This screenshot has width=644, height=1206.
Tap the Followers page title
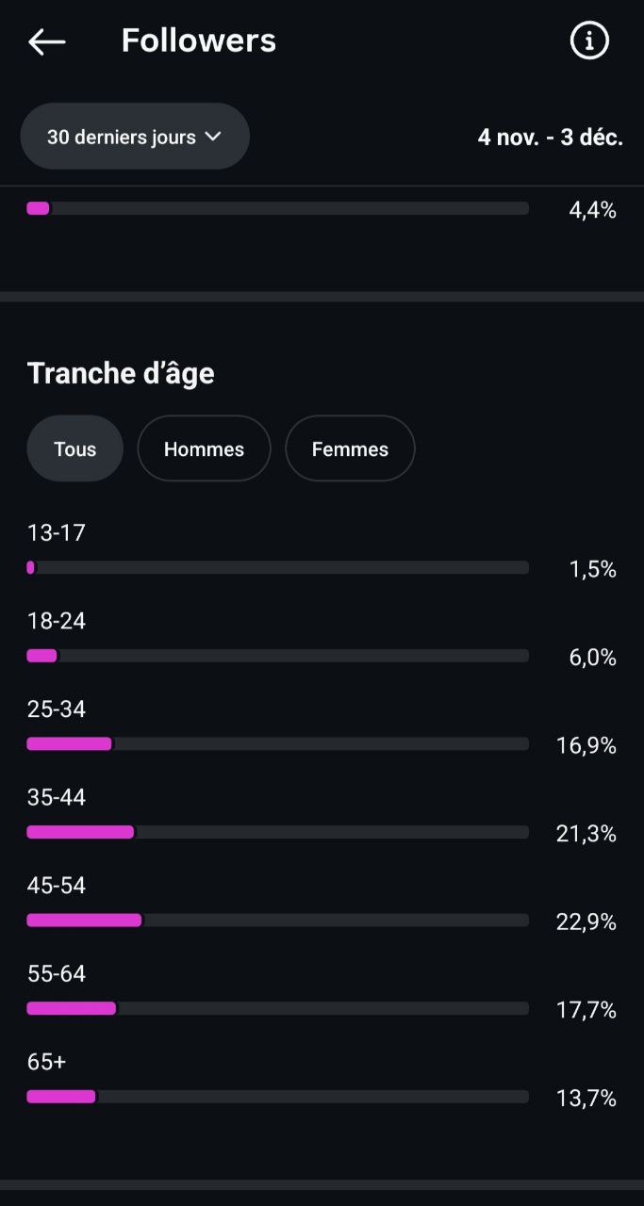click(x=199, y=41)
